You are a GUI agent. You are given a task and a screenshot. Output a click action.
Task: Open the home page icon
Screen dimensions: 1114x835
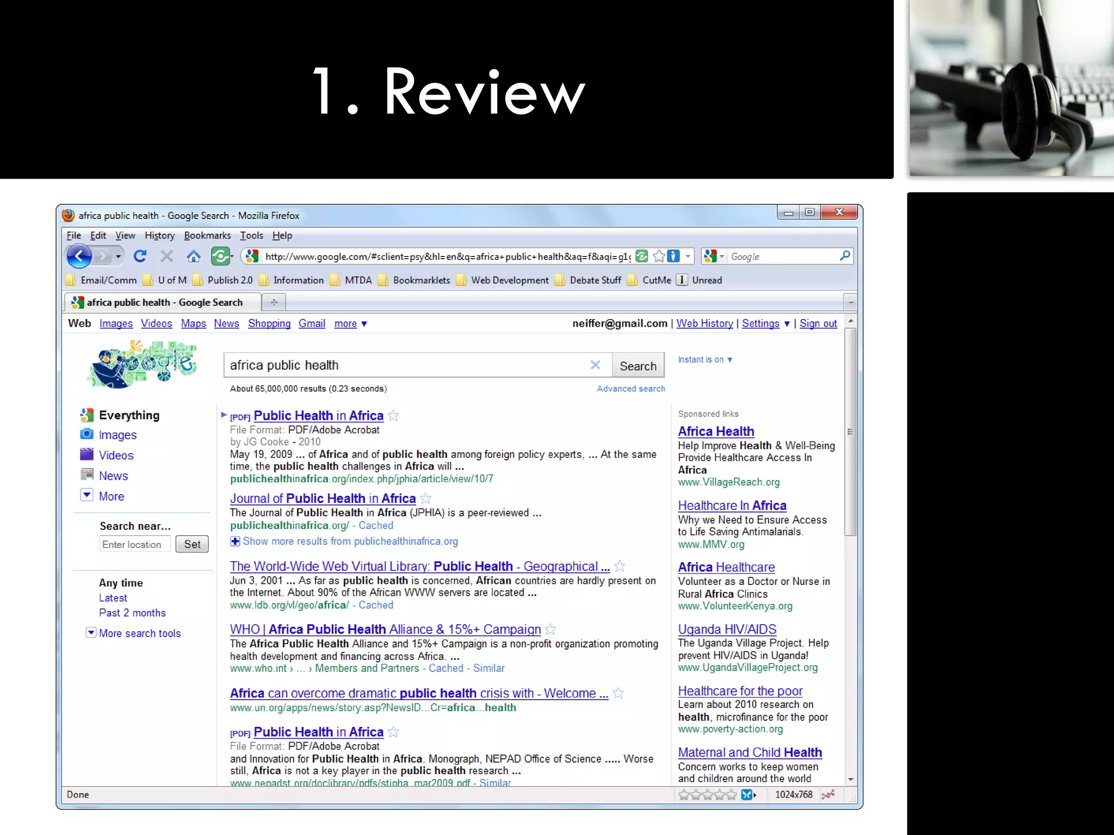point(194,256)
